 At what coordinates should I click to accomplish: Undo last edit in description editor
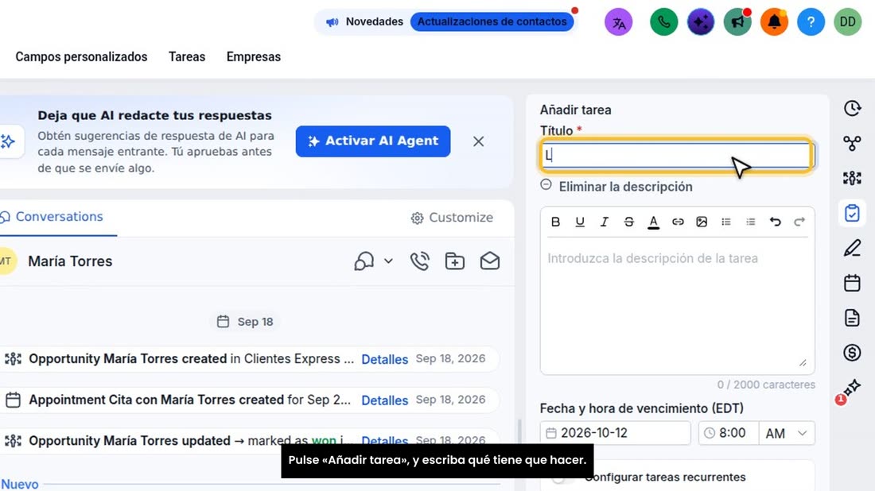click(775, 222)
